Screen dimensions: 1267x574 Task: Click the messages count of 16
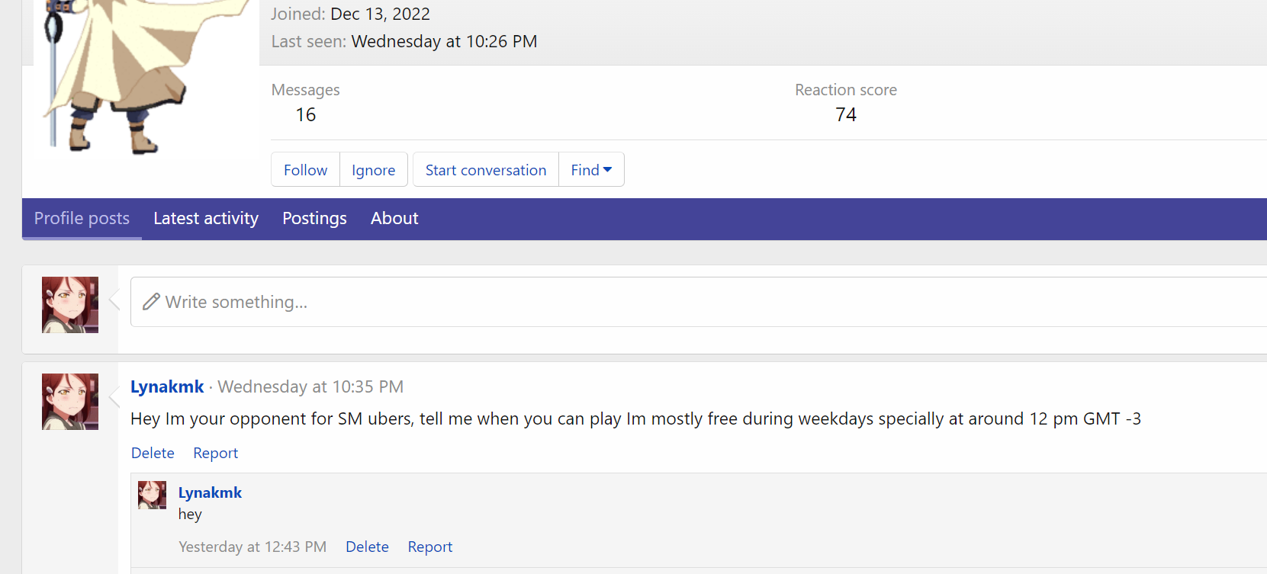(x=306, y=115)
